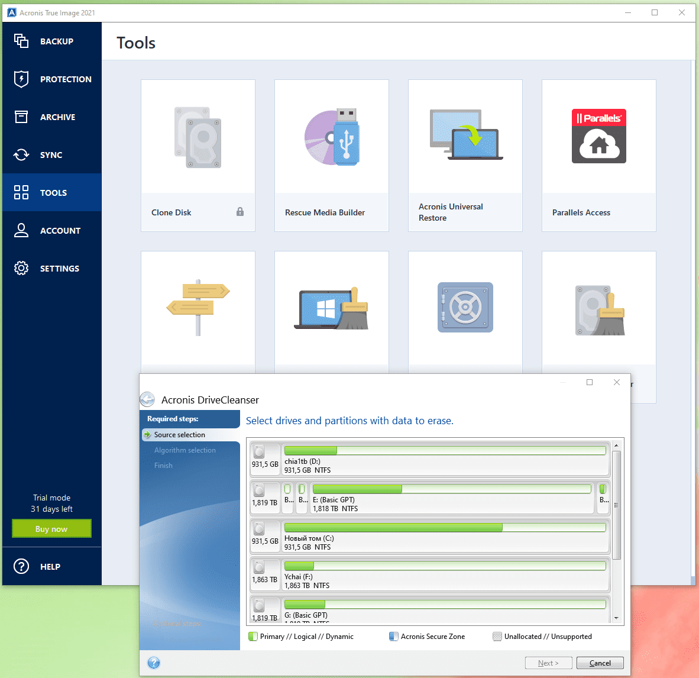Click scroll up arrow in drive list

pos(616,445)
